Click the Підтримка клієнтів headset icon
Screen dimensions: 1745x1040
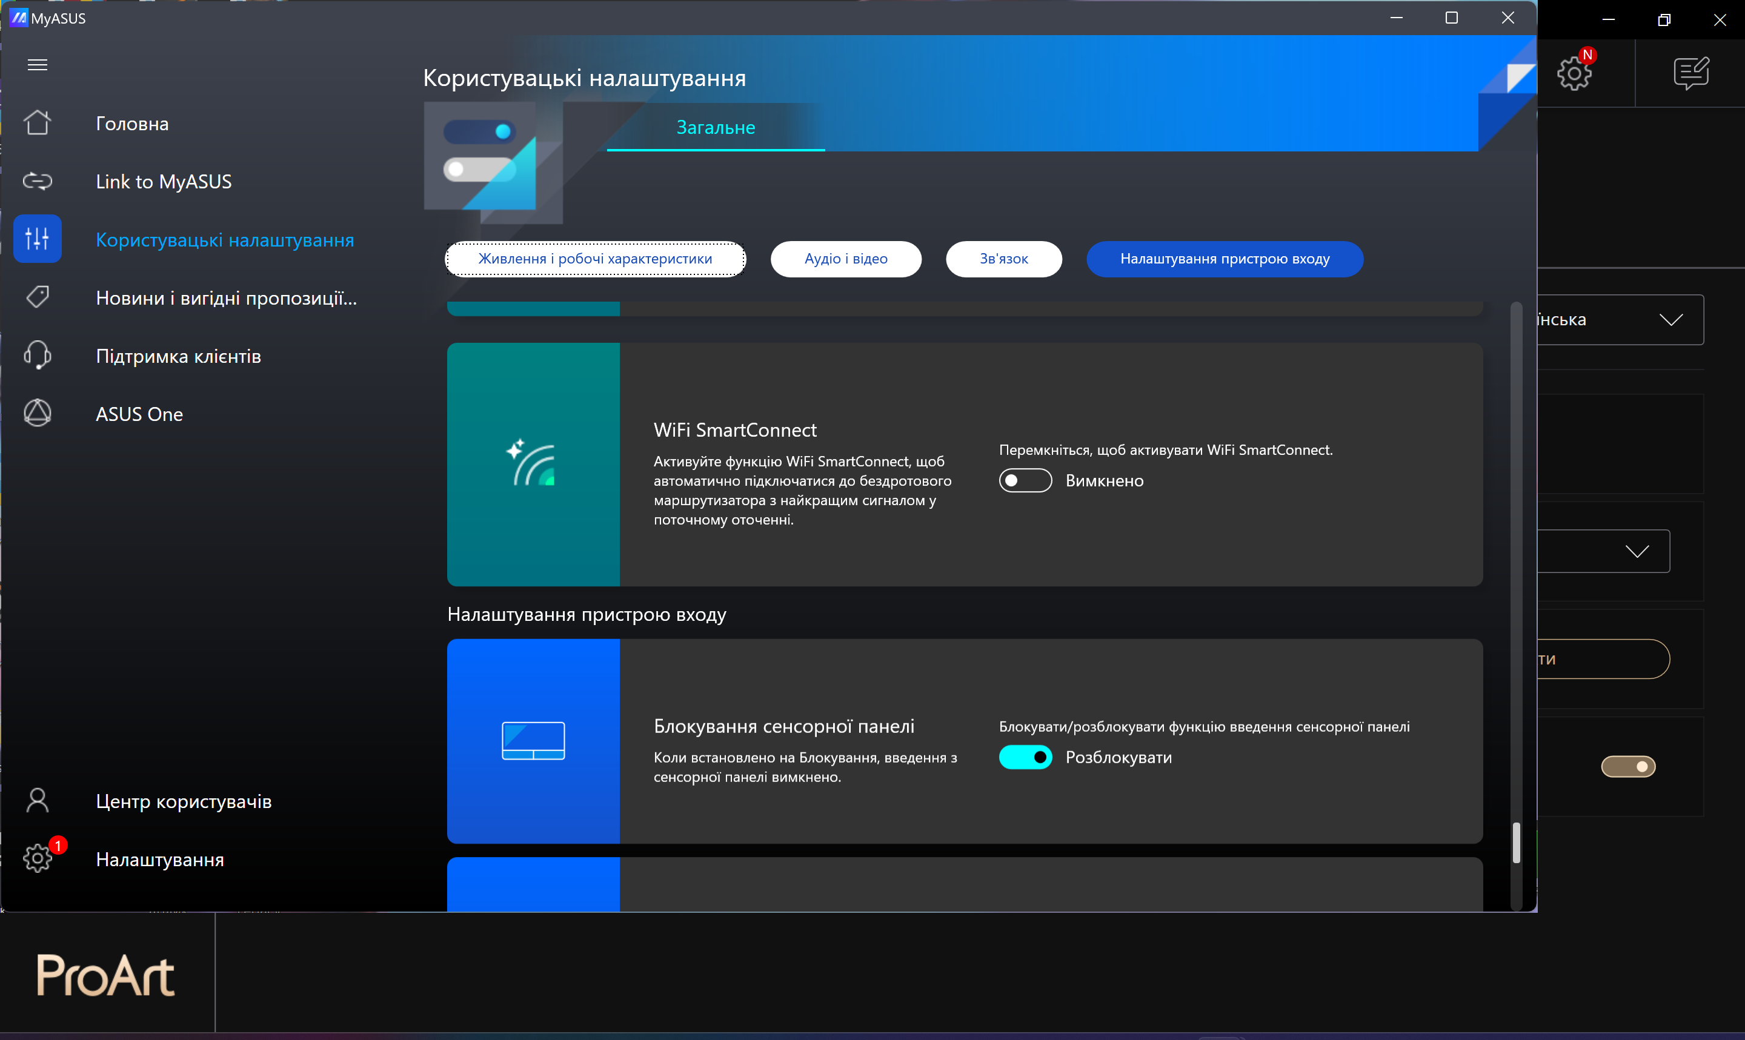click(37, 356)
